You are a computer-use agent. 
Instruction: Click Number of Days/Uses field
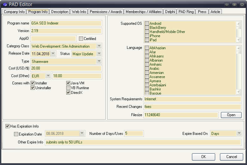[x=134, y=134]
